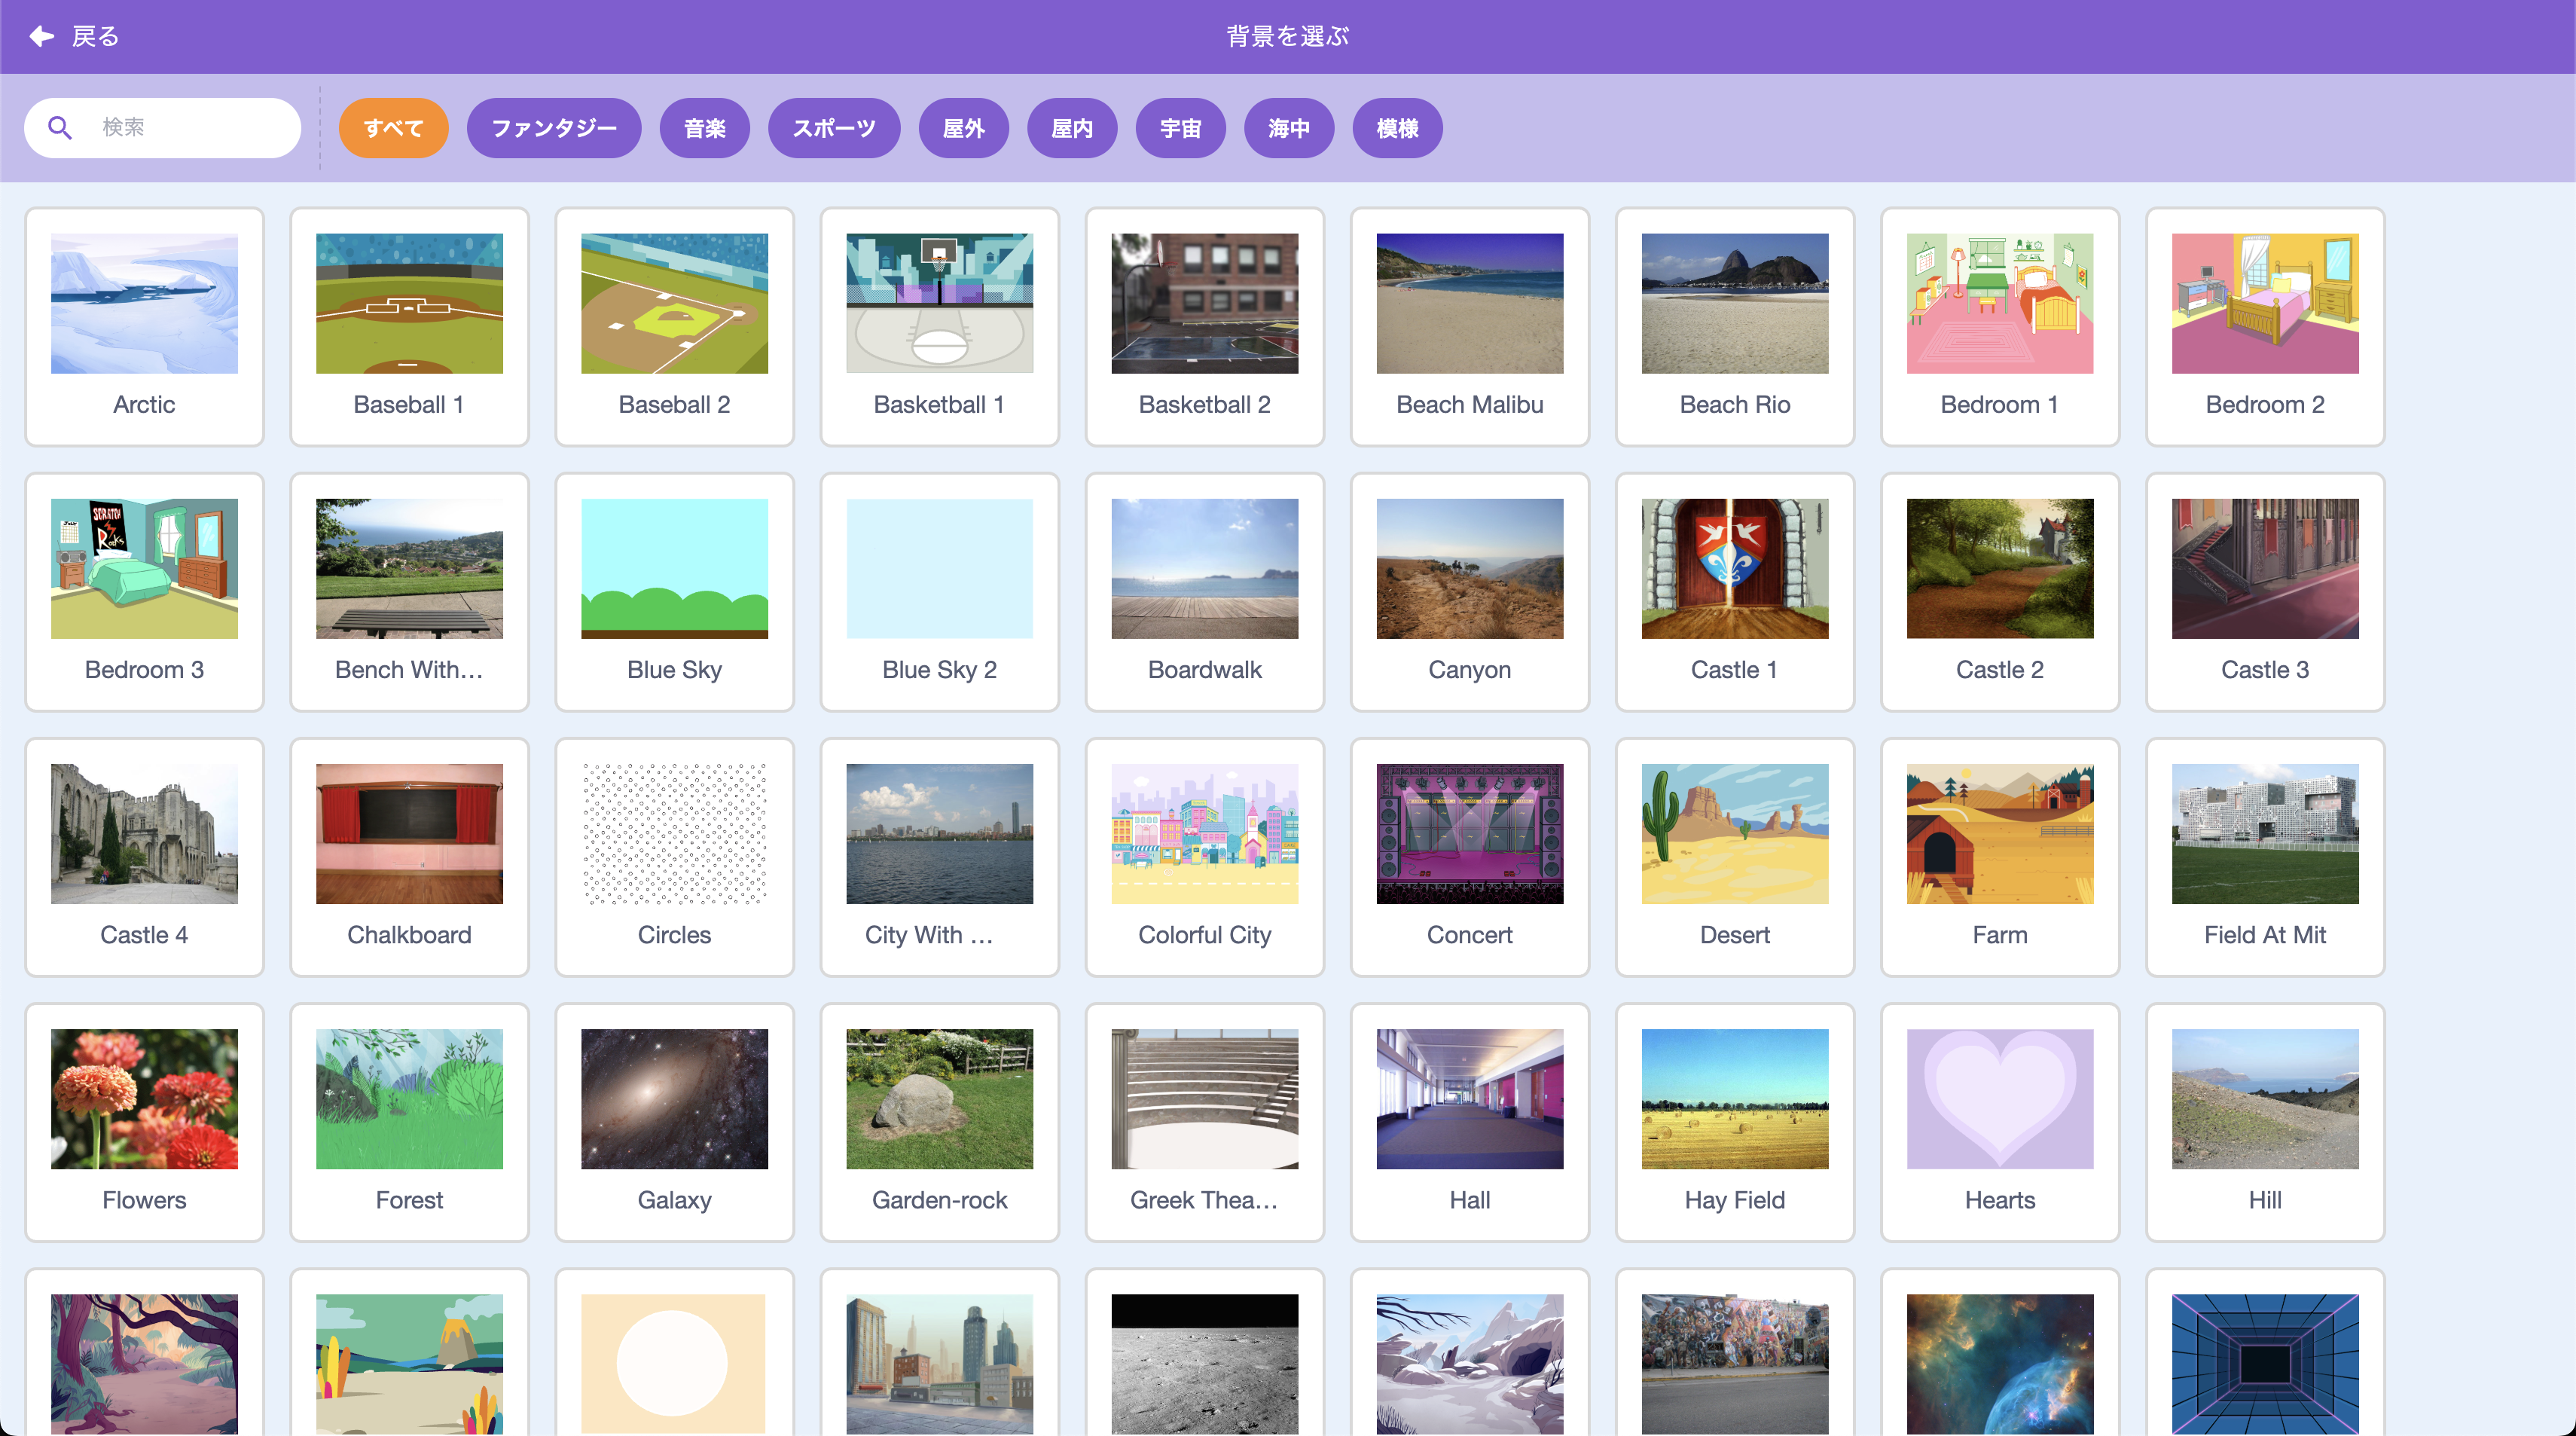Show 屋外 (Outdoor) backdrops

(963, 127)
